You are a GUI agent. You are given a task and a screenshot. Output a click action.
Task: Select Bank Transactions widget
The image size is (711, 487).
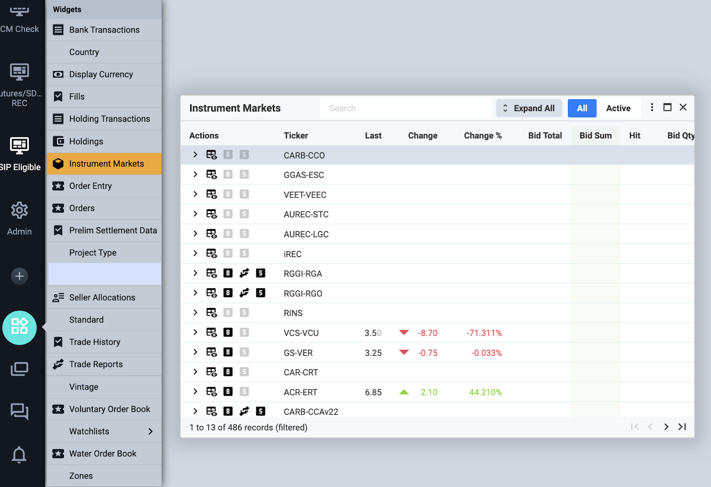(104, 30)
